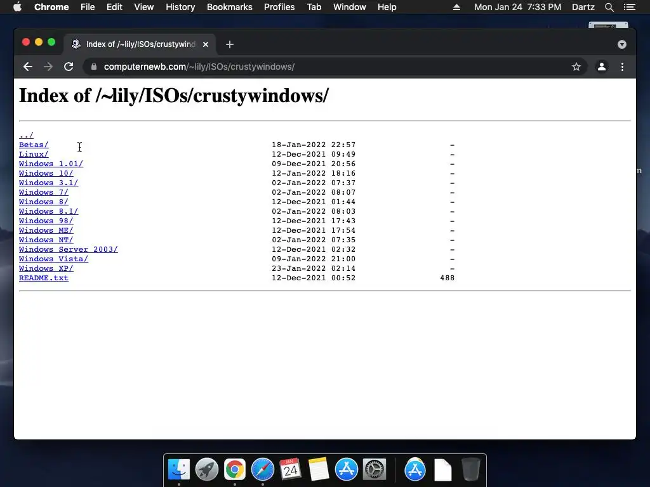This screenshot has width=650, height=487.
Task: Open the README.txt file link
Action: [x=44, y=278]
